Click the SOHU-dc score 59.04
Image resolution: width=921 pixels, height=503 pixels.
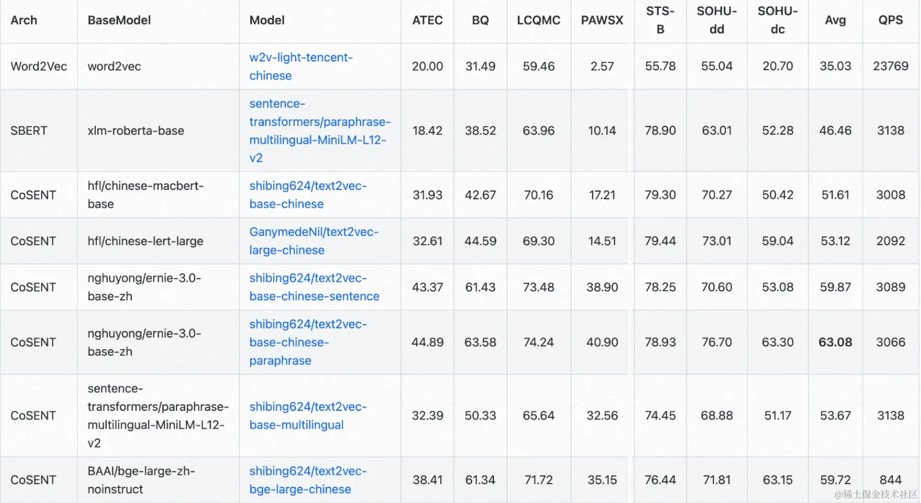click(x=778, y=241)
